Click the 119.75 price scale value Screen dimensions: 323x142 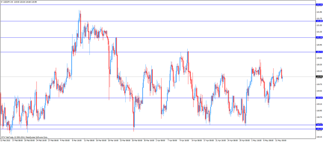(x=319, y=84)
